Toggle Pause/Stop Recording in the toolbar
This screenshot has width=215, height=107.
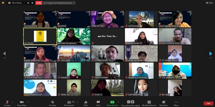[x=131, y=102]
